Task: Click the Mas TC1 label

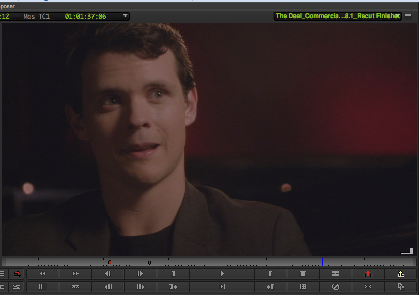Action: (x=37, y=17)
